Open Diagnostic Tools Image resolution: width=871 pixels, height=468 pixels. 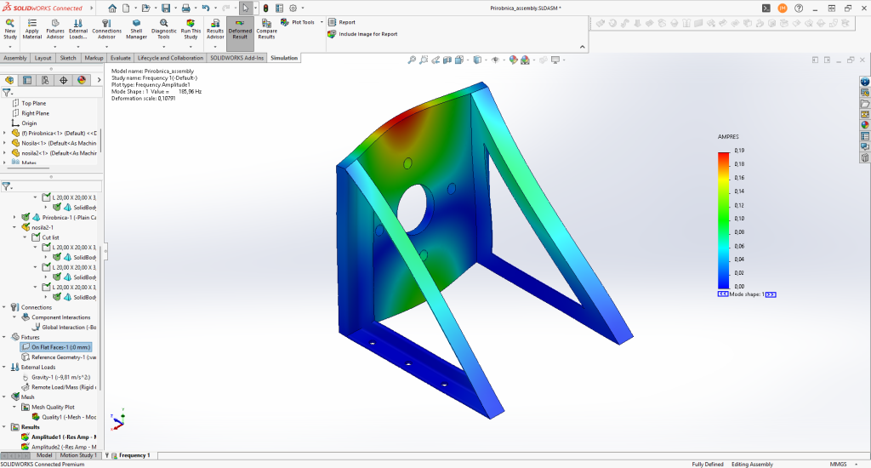coord(164,29)
